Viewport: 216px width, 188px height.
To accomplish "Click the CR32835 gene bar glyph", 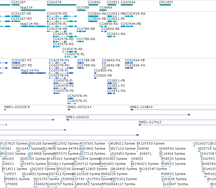I will coord(165,5).
